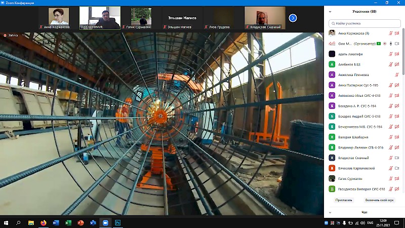Select participant Валерия Шкабарня in the list

353,137
